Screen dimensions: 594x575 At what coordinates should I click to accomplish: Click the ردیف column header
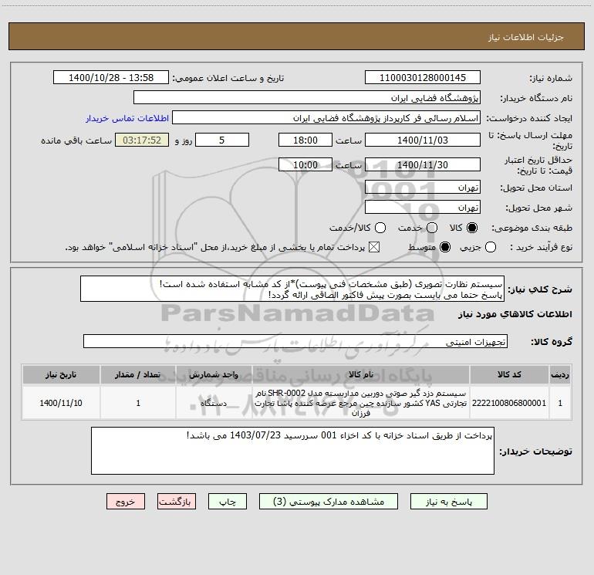coord(560,374)
